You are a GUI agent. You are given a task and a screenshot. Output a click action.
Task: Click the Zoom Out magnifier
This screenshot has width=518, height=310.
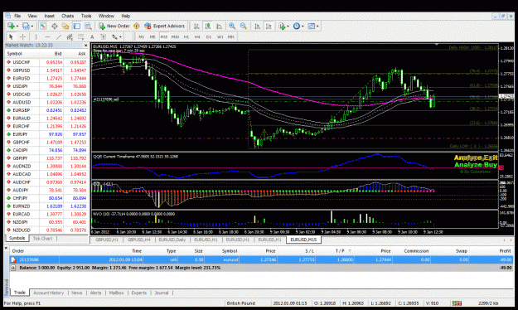[x=244, y=26]
